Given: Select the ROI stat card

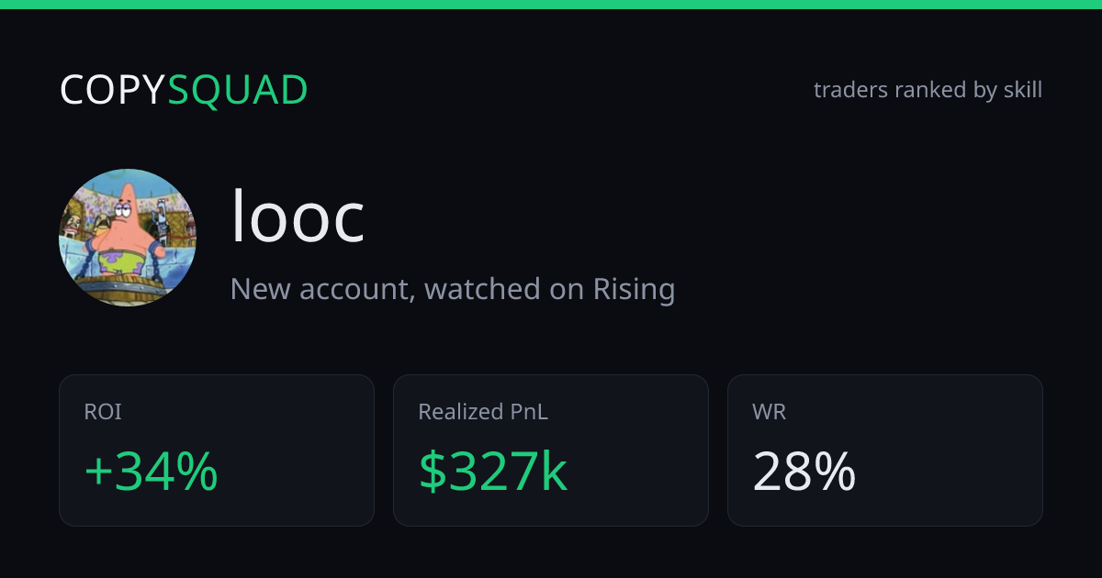Looking at the screenshot, I should pyautogui.click(x=217, y=450).
